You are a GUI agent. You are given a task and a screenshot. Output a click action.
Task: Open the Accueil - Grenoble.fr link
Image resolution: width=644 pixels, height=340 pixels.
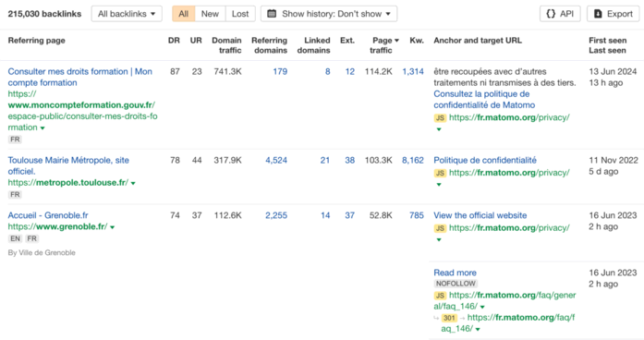(x=48, y=215)
